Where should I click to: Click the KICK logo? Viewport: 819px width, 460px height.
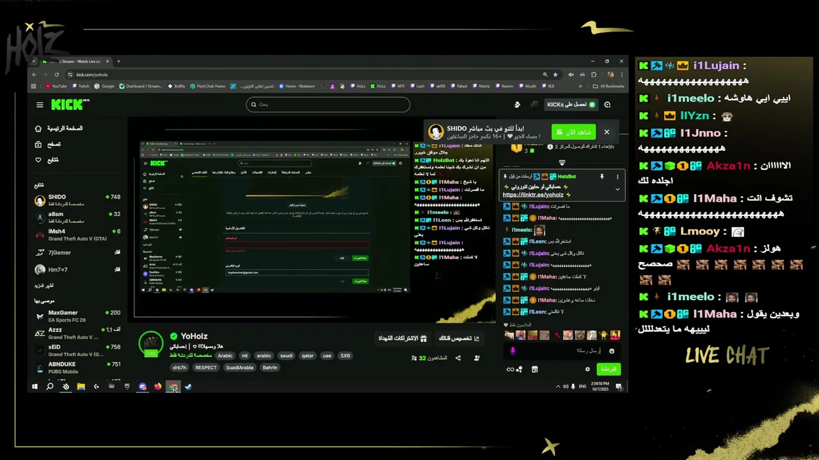[x=70, y=104]
